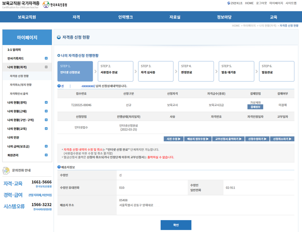The image size is (302, 232).
Task: Collapse the 나의 현황(자격) minus icon
Action: pos(46,67)
